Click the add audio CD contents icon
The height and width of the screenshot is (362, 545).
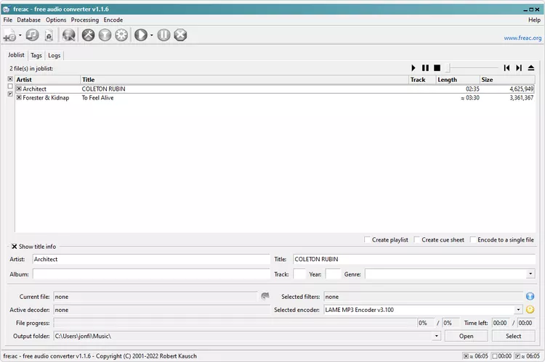[31, 35]
